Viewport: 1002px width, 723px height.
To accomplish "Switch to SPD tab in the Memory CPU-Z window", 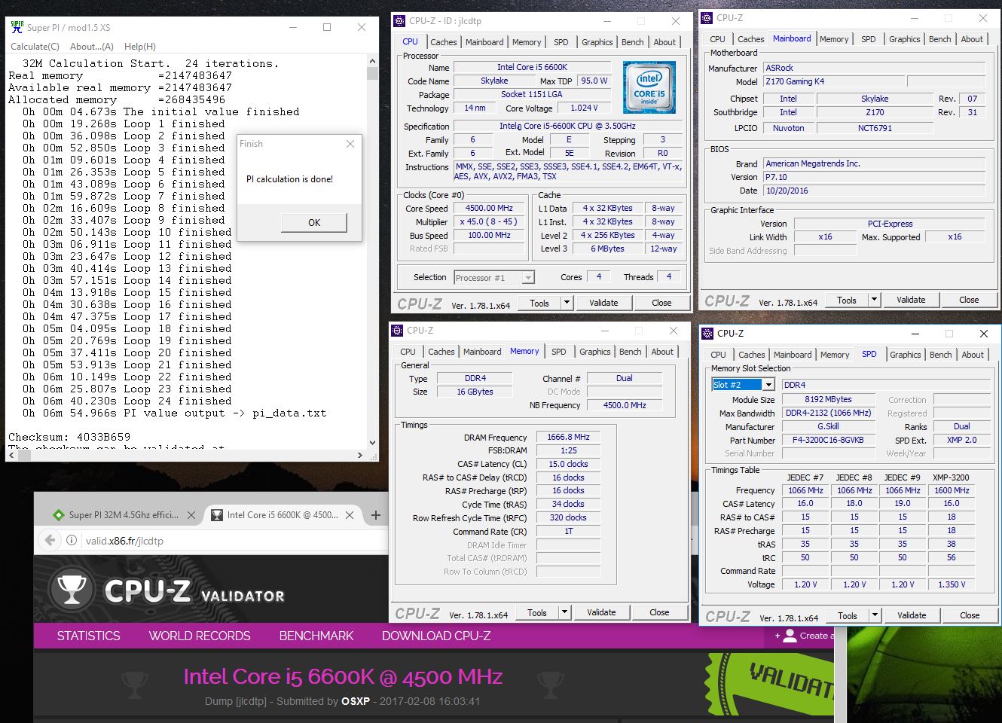I will tap(558, 352).
